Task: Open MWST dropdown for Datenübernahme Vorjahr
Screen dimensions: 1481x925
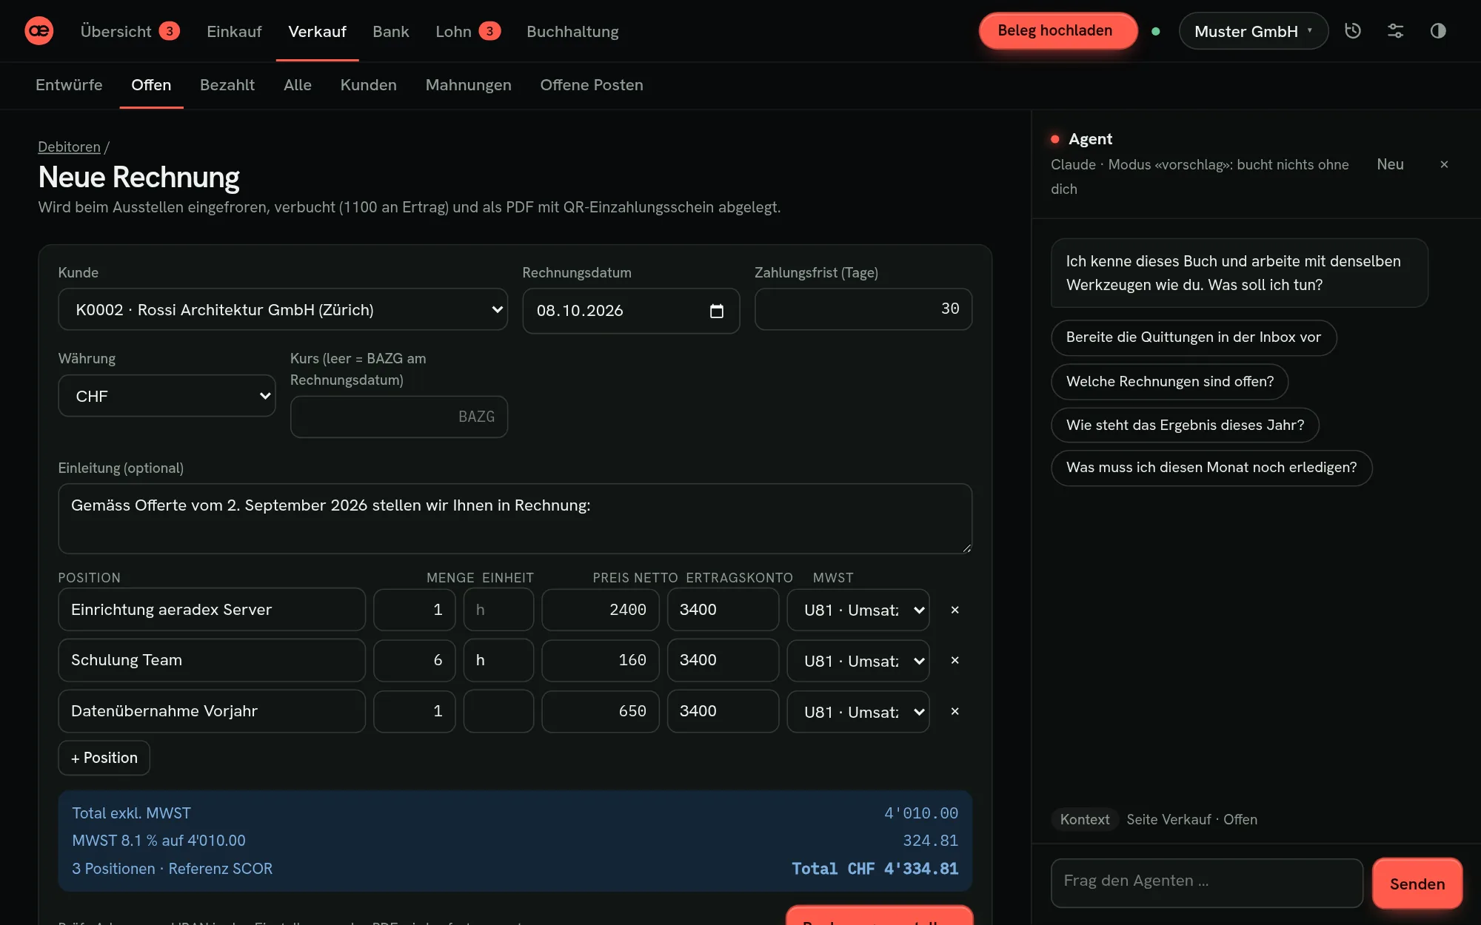Action: [858, 712]
